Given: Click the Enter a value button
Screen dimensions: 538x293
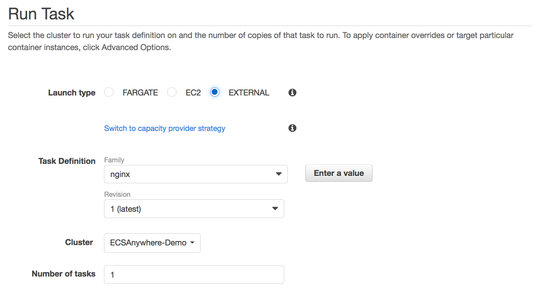Looking at the screenshot, I should pyautogui.click(x=339, y=173).
